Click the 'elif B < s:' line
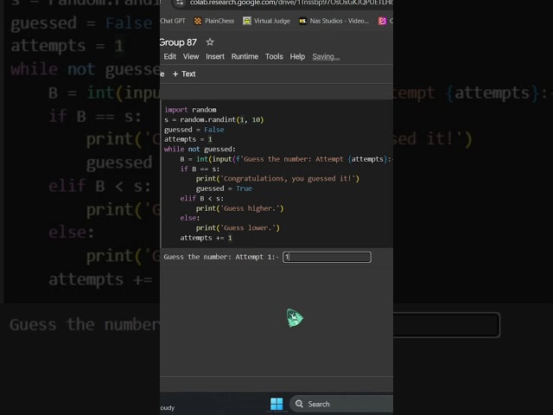Viewport: 553px width, 415px height. point(201,198)
